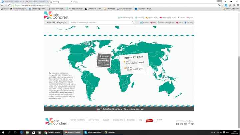This screenshot has width=240, height=135.
Task: Click the Erin Condren logo in header
Action: (56, 15)
